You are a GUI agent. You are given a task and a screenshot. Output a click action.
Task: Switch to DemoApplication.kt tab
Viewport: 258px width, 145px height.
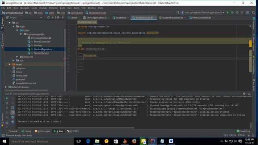point(96,18)
